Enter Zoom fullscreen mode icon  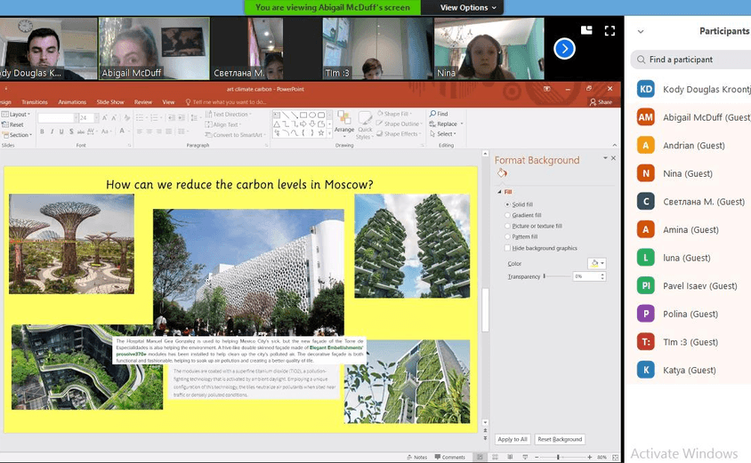tap(610, 30)
